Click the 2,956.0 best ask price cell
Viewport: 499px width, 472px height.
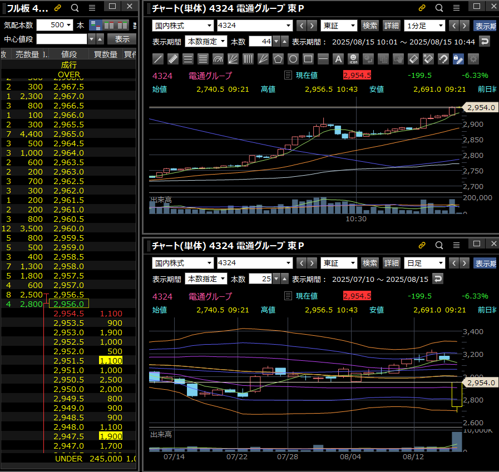69,304
